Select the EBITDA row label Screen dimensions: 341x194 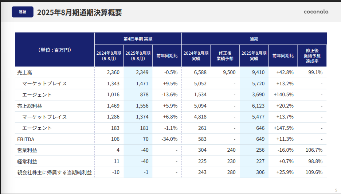[26, 139]
